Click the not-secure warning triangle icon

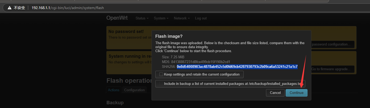point(10,8)
